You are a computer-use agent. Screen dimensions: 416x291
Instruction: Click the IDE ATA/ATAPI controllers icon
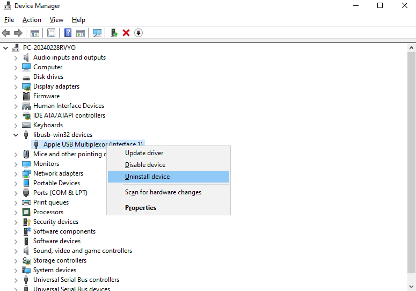(26, 115)
